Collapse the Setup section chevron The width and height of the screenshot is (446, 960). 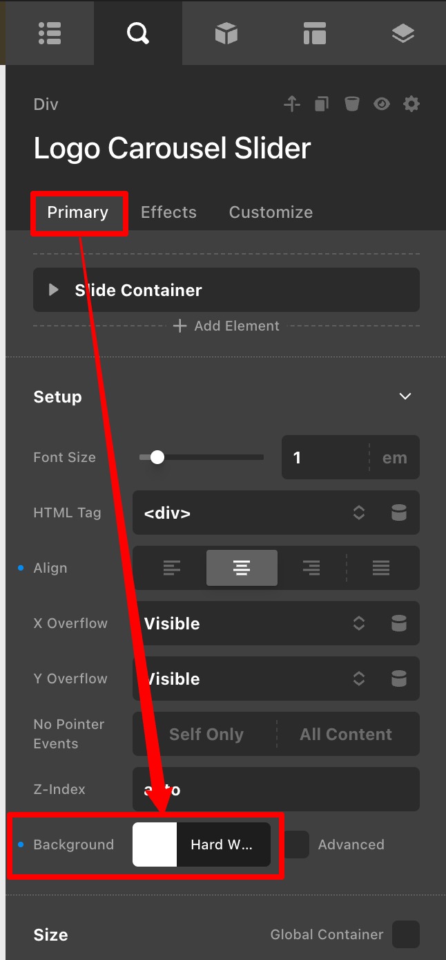405,396
